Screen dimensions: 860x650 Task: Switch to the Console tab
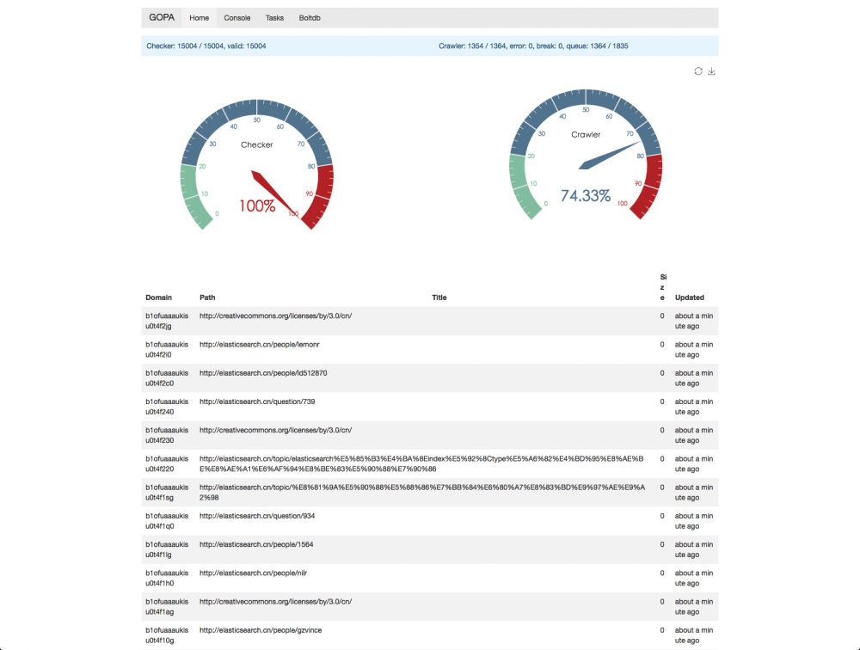click(x=237, y=17)
